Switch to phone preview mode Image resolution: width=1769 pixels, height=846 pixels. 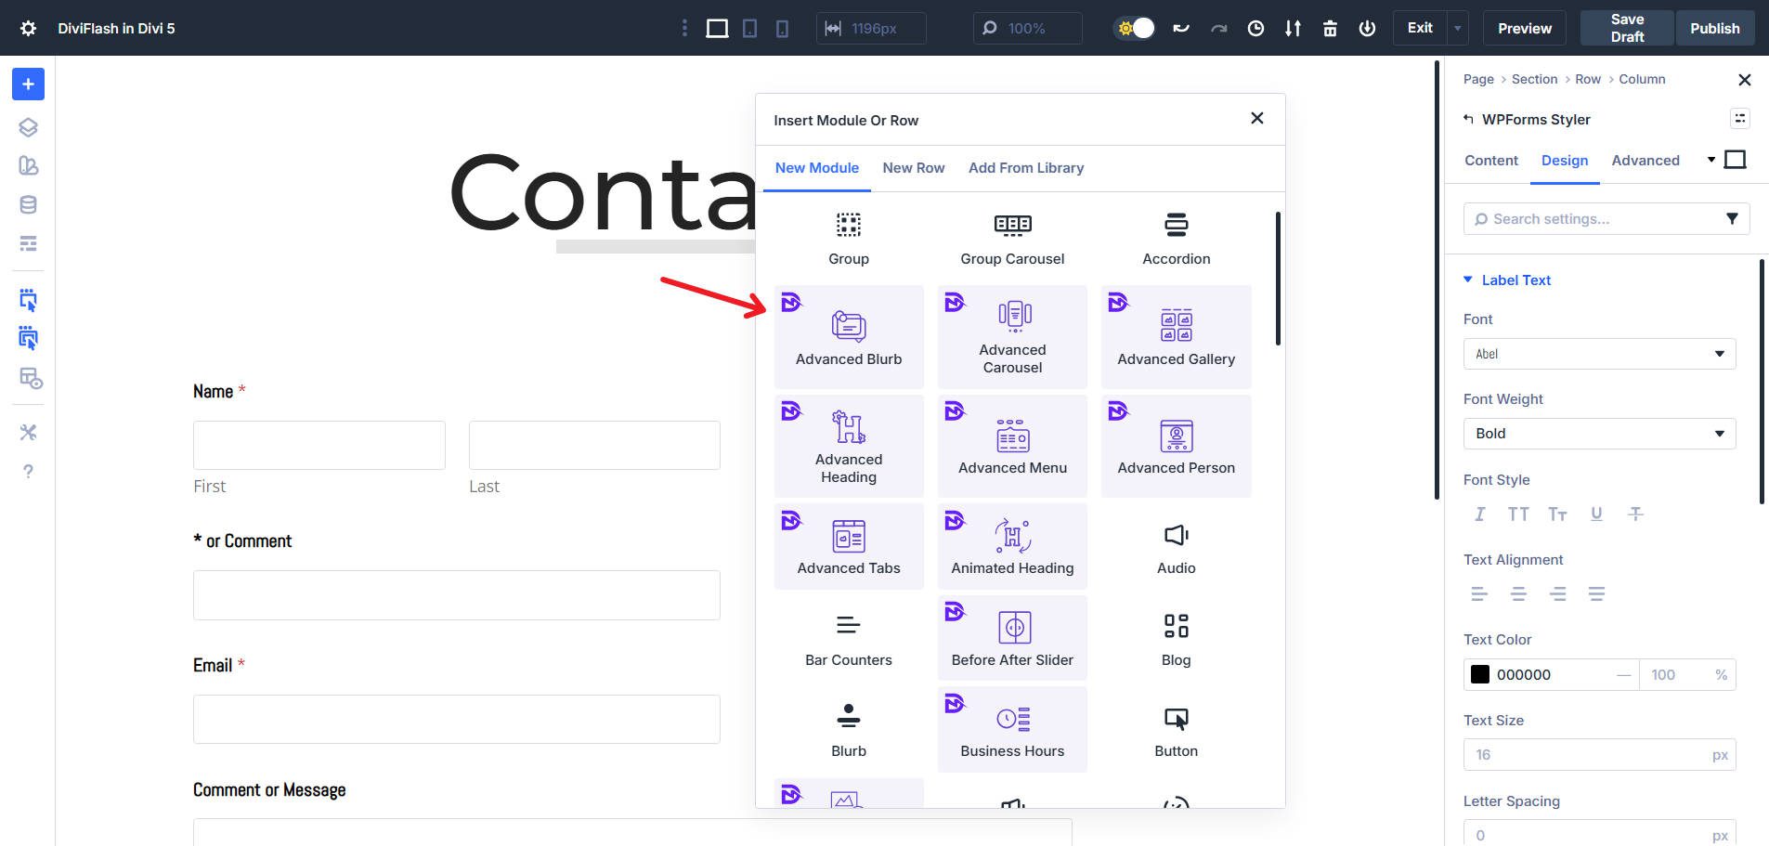[x=781, y=28]
